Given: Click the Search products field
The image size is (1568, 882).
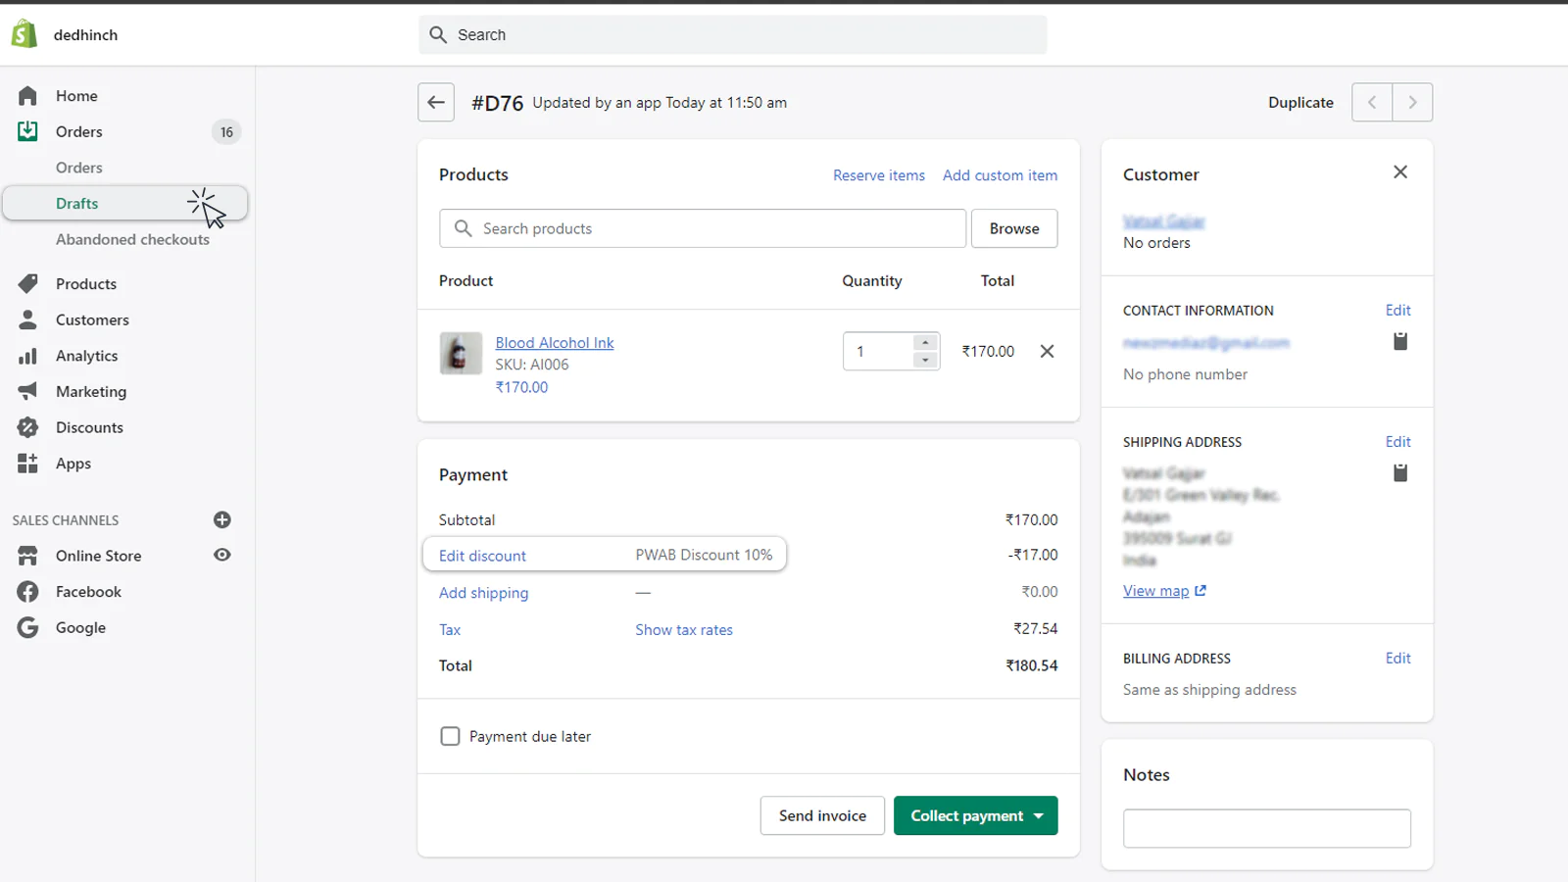Looking at the screenshot, I should tap(703, 228).
